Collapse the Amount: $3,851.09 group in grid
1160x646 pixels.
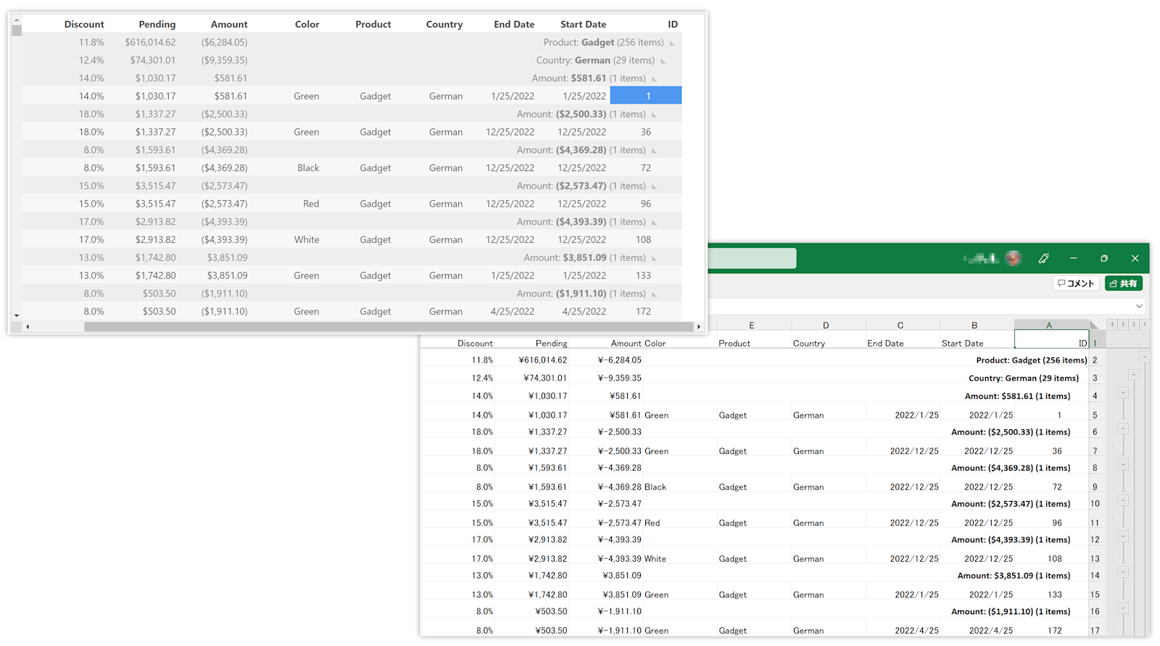[x=654, y=259]
